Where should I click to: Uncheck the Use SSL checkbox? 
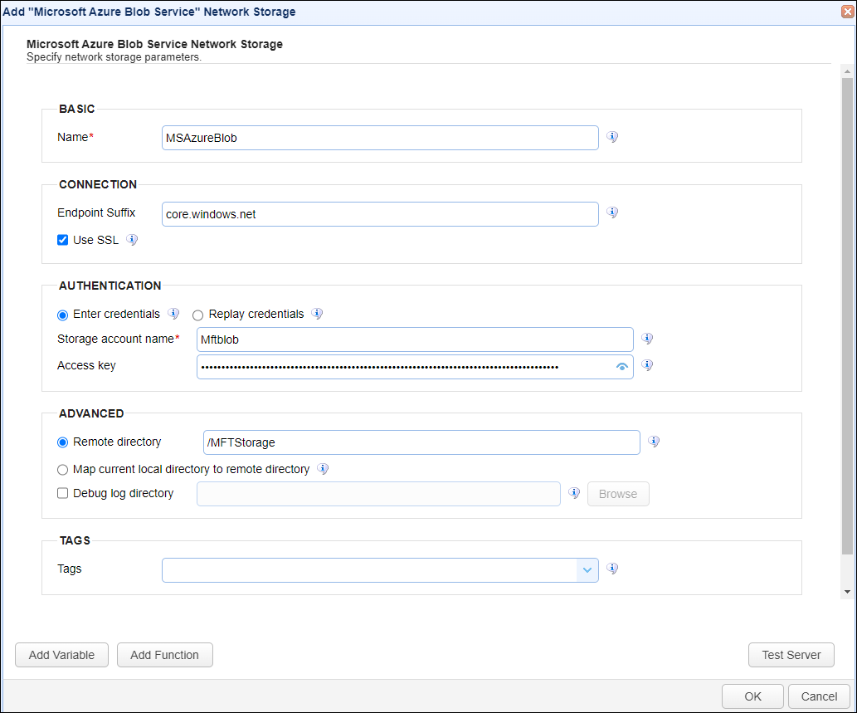[63, 240]
